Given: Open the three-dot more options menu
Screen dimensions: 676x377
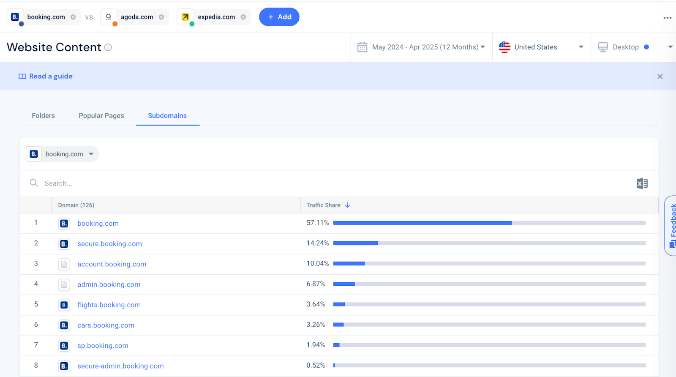Looking at the screenshot, I should [668, 18].
